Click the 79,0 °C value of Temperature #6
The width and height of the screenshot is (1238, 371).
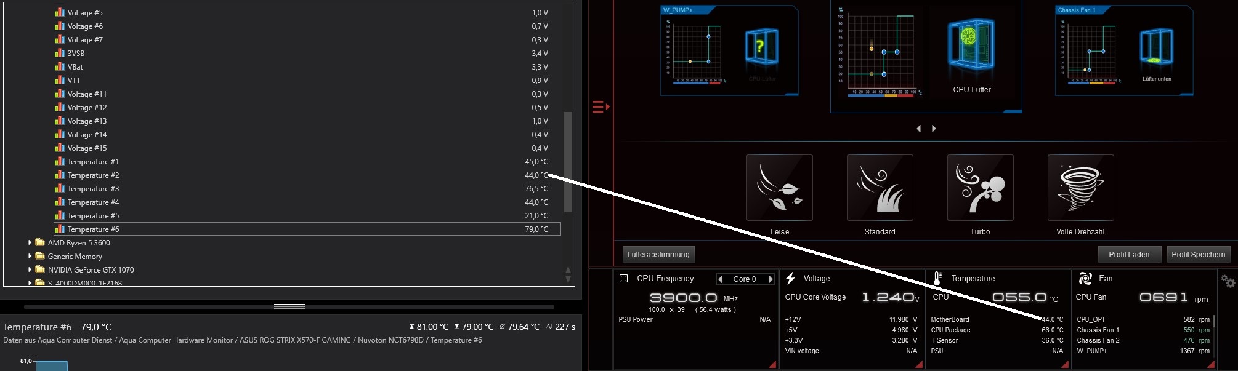(536, 229)
